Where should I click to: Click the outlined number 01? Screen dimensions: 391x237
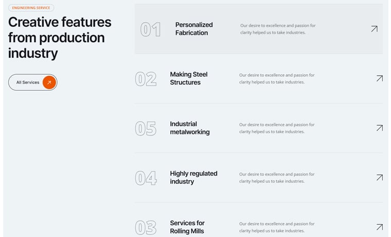[150, 30]
